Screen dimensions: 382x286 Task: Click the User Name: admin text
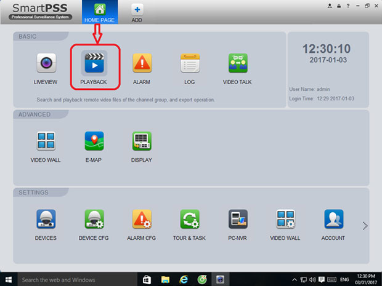pyautogui.click(x=309, y=89)
